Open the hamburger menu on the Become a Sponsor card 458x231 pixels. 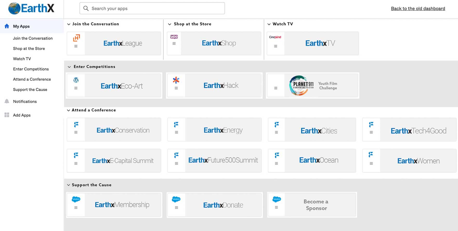pos(277,207)
